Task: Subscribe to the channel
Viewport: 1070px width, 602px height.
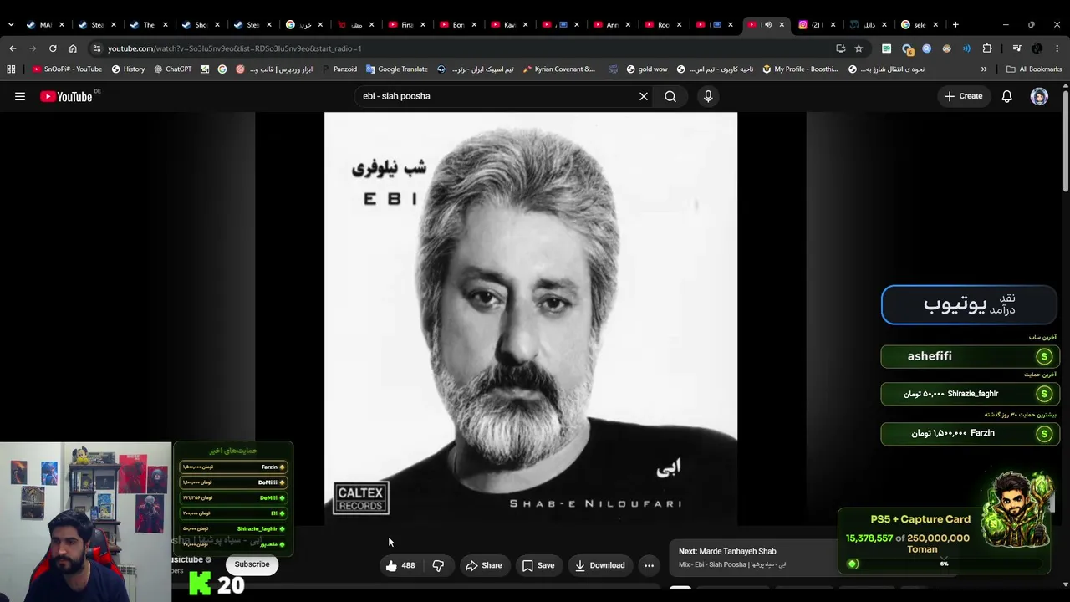Action: (x=252, y=564)
